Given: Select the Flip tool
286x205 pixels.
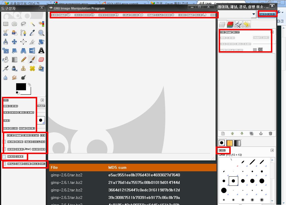Looking at the screenshot, I should click(x=32, y=51).
